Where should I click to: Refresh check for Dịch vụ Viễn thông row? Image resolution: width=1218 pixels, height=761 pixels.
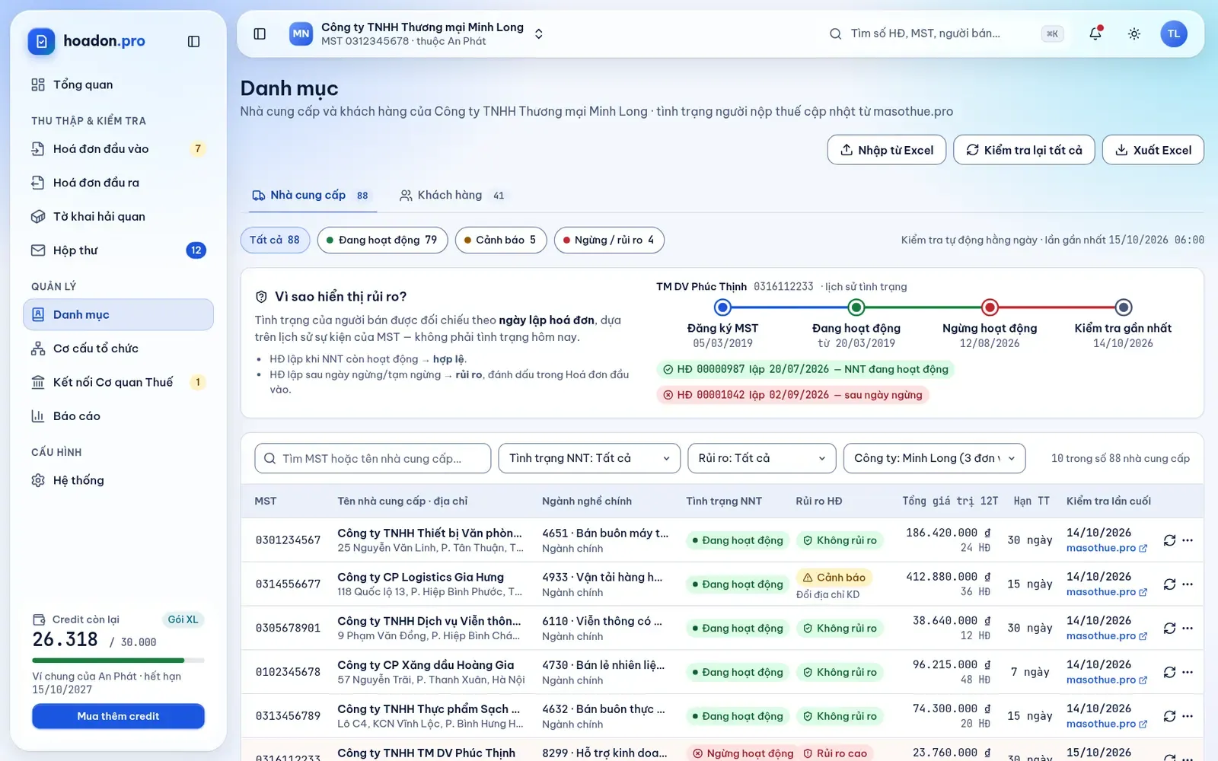pos(1169,628)
